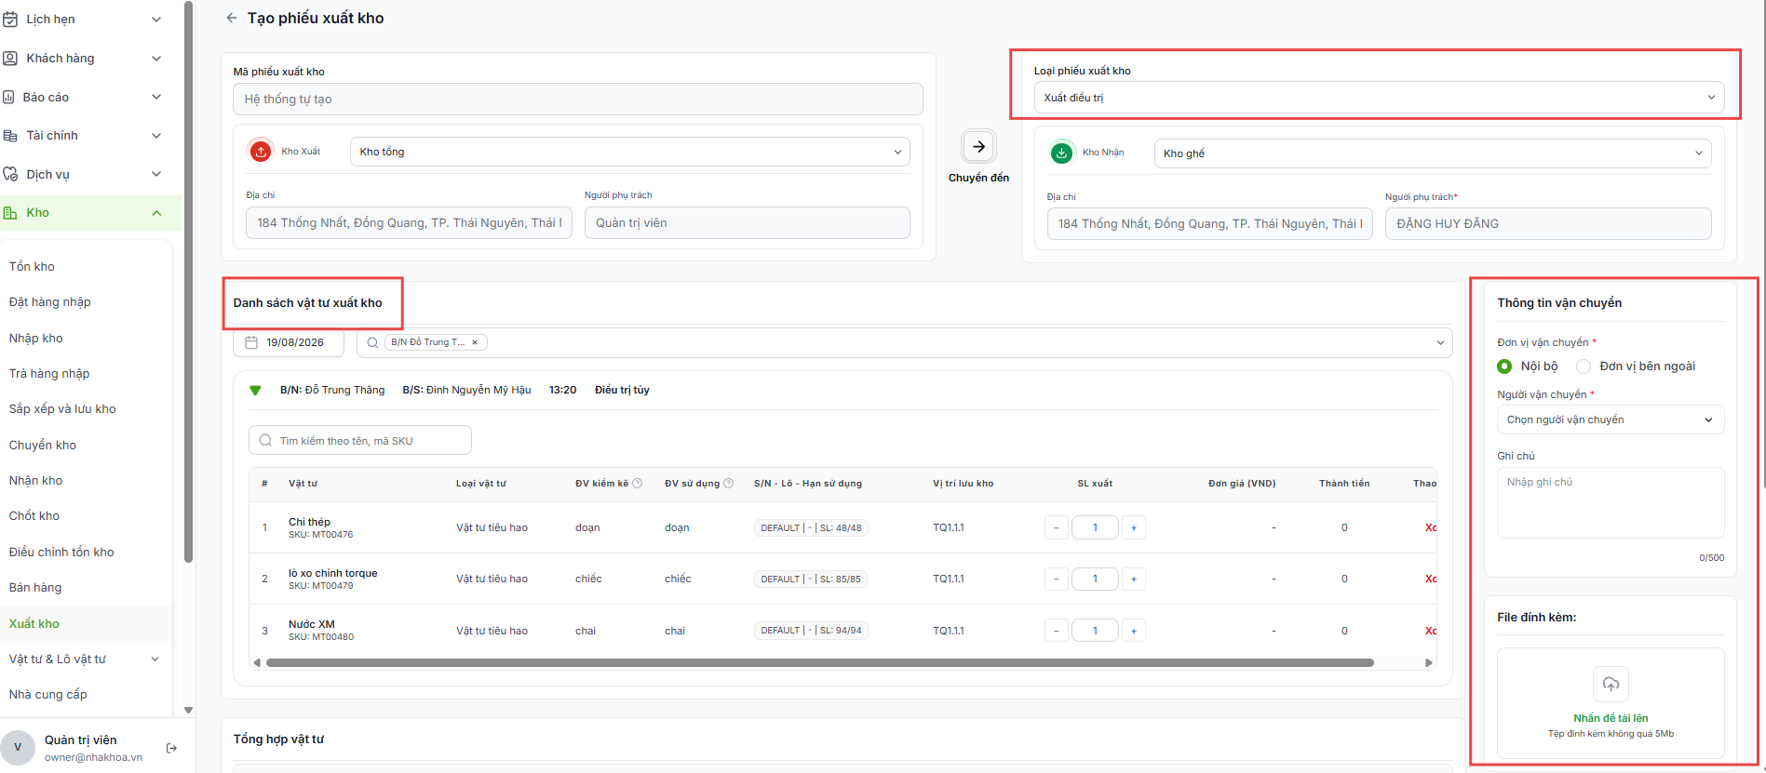Open the Chọn người vận chuyển dropdown

pos(1611,420)
